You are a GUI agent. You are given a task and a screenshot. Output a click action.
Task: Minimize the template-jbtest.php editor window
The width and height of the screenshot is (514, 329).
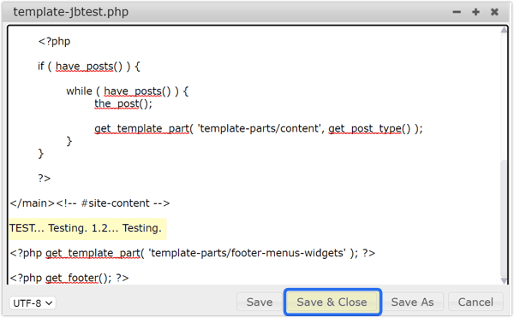pyautogui.click(x=457, y=12)
